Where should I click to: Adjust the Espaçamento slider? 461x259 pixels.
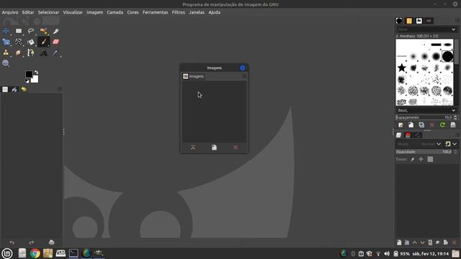pyautogui.click(x=424, y=117)
